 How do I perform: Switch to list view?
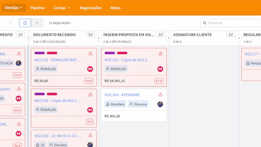tap(37, 23)
